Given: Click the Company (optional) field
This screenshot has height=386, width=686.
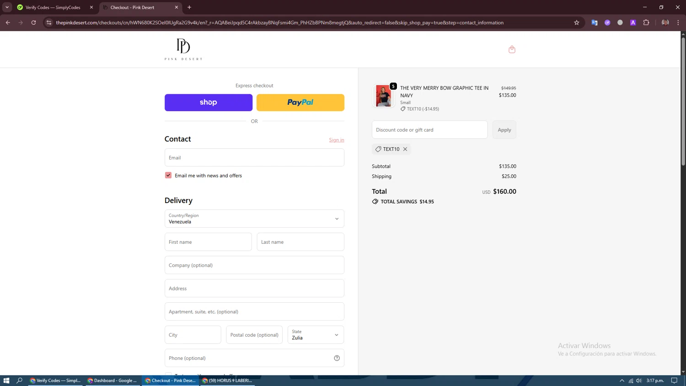Looking at the screenshot, I should coord(254,265).
